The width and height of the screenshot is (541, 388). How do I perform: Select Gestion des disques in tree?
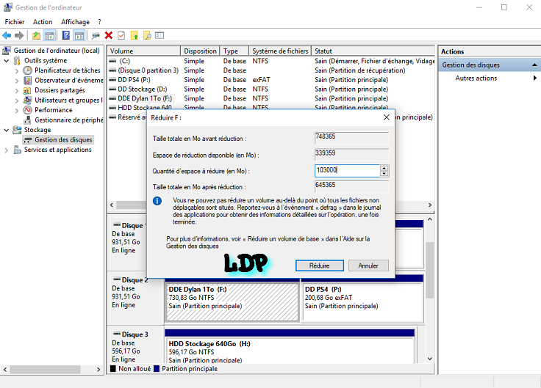point(63,140)
